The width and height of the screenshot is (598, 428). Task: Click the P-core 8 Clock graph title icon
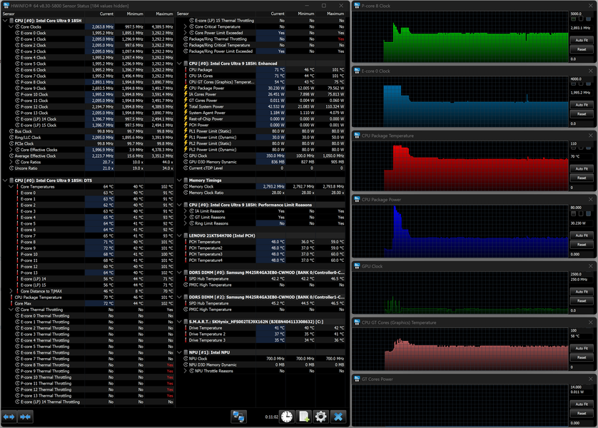click(357, 6)
